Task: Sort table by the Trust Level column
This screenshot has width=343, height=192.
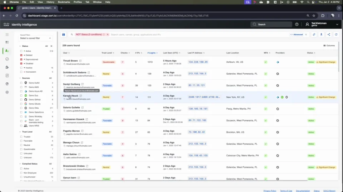Action: pos(107,53)
